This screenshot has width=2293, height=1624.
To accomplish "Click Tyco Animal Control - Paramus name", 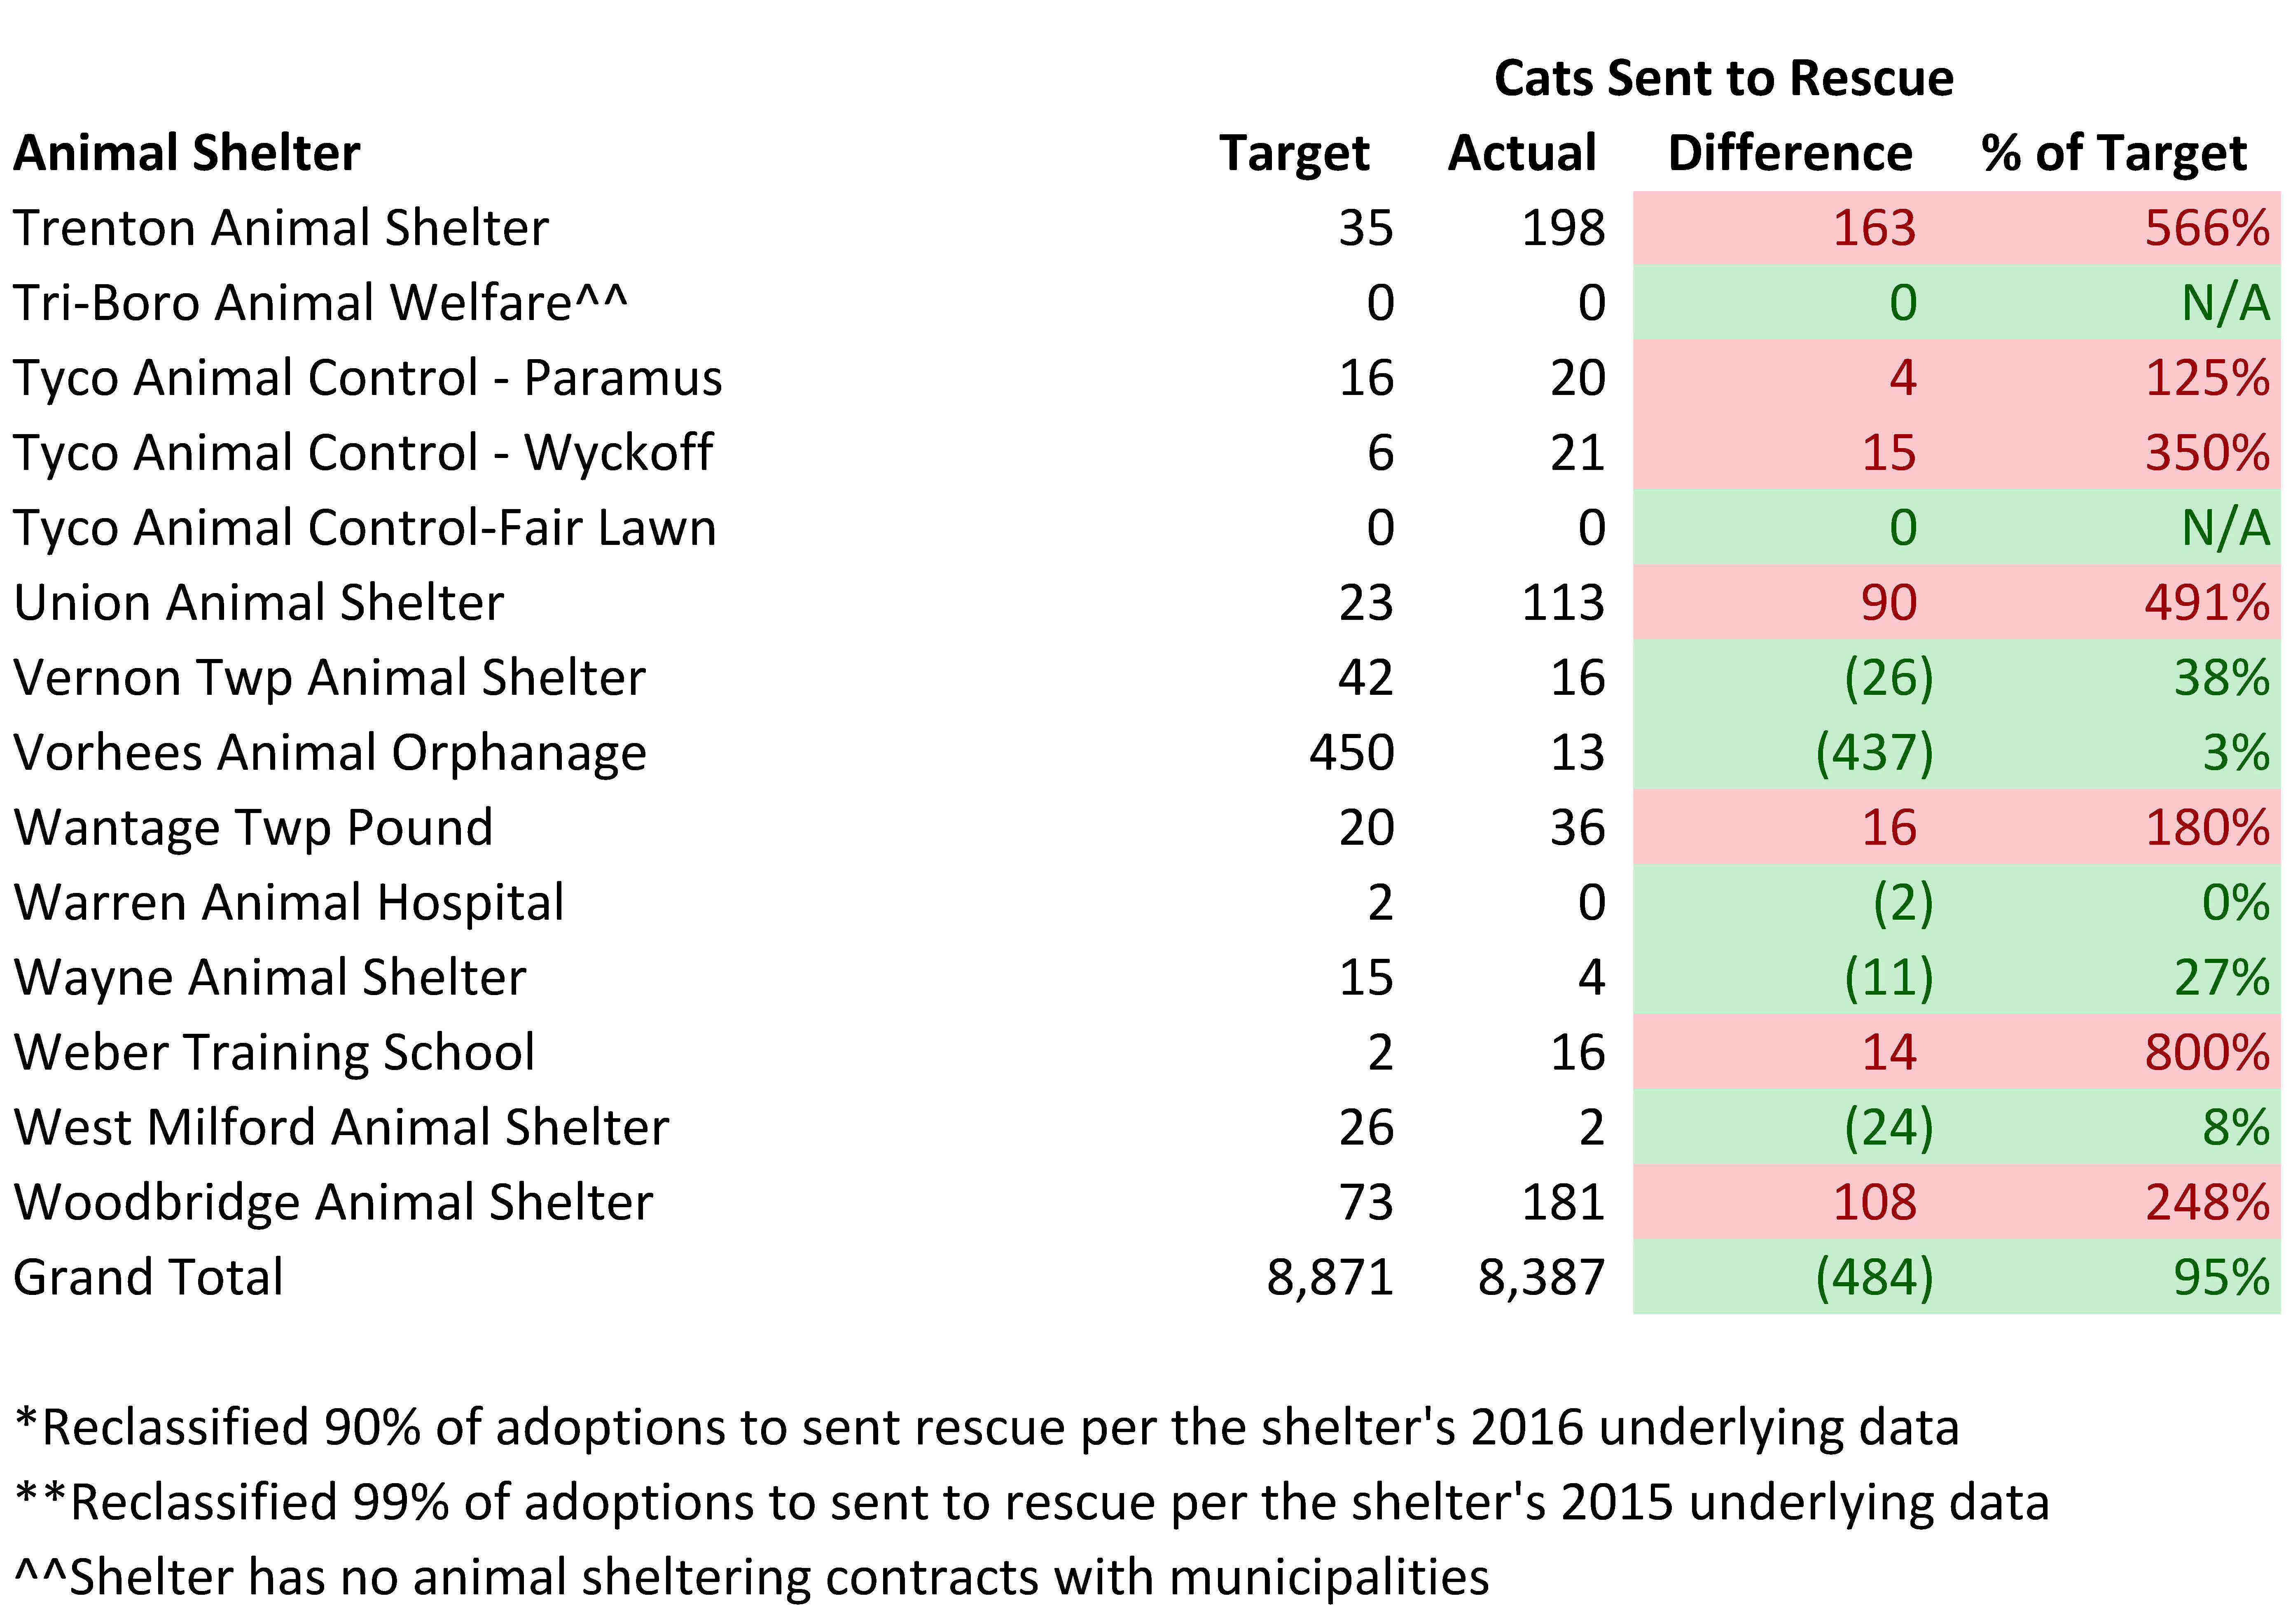I will click(367, 378).
